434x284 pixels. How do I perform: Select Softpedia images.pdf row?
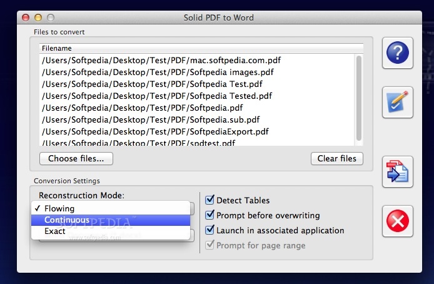[x=197, y=72]
